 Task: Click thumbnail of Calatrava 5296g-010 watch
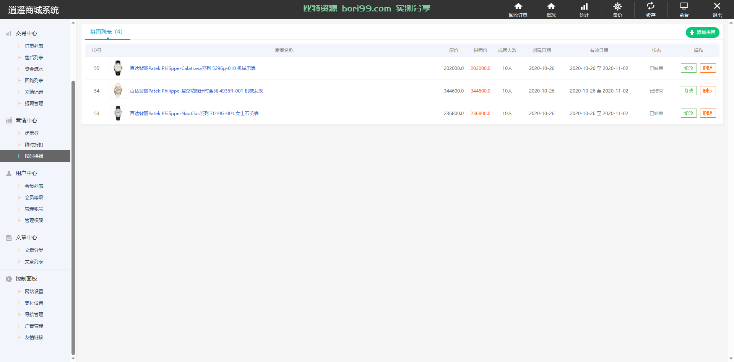118,68
